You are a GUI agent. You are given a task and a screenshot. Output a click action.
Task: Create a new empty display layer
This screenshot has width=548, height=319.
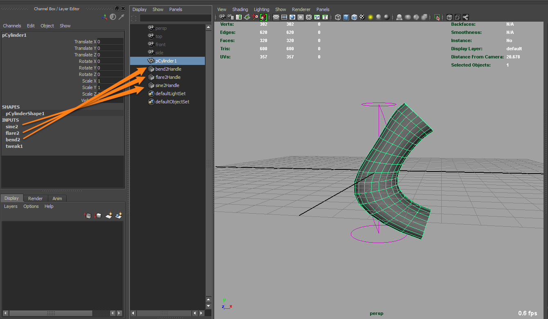point(108,215)
